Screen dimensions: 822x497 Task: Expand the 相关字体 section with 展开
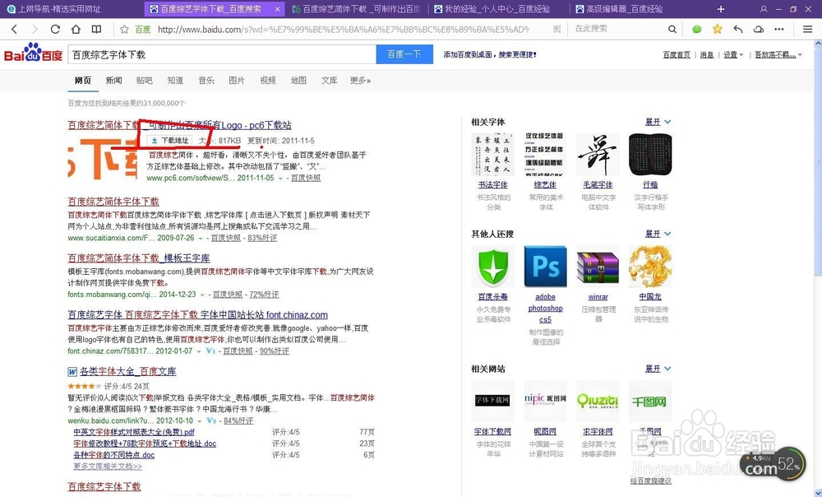click(x=658, y=122)
